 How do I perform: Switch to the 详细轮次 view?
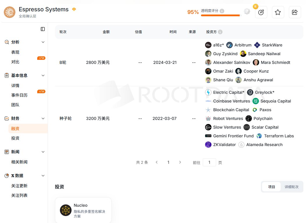coord(291,187)
